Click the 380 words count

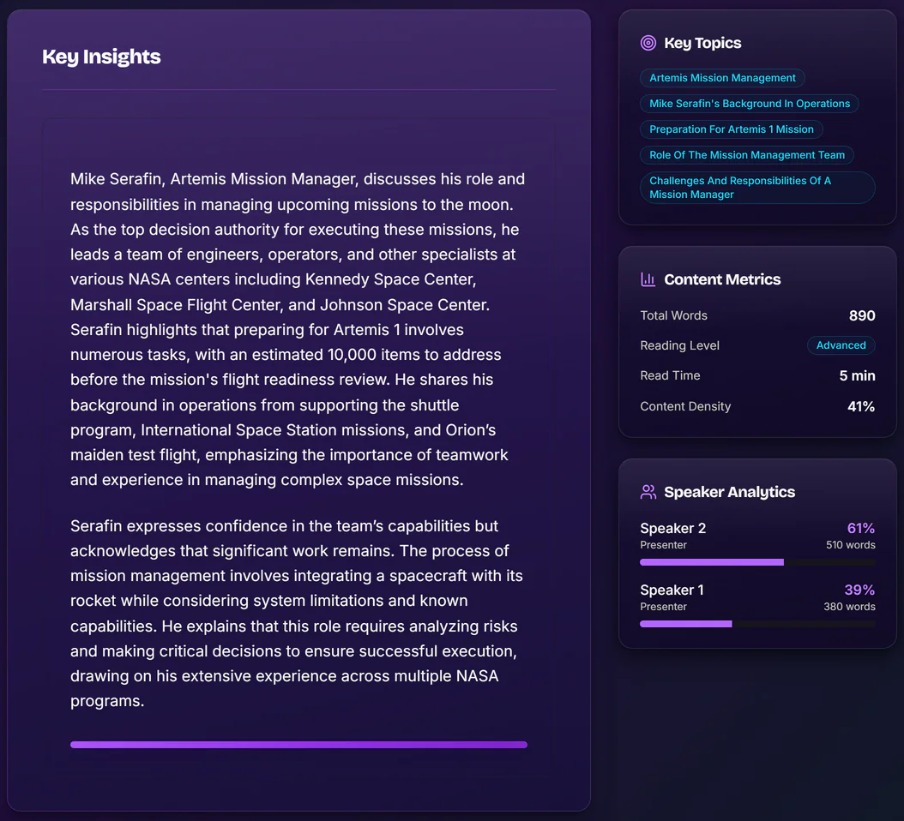[849, 607]
